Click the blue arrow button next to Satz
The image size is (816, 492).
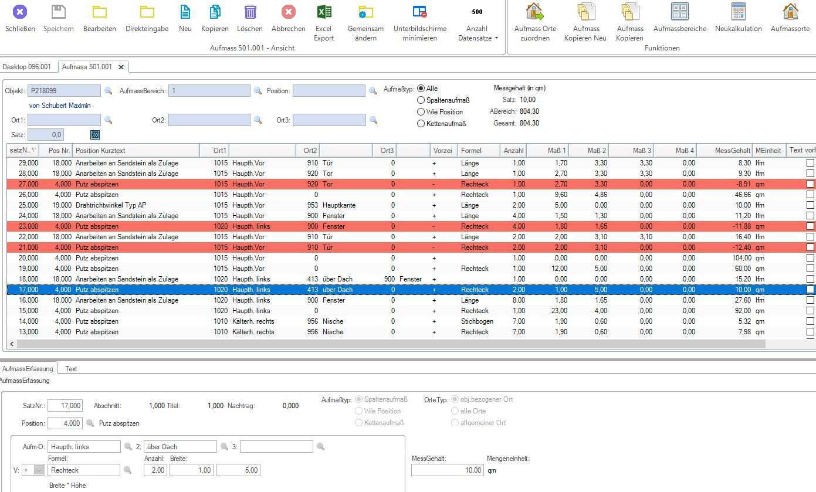pyautogui.click(x=95, y=135)
